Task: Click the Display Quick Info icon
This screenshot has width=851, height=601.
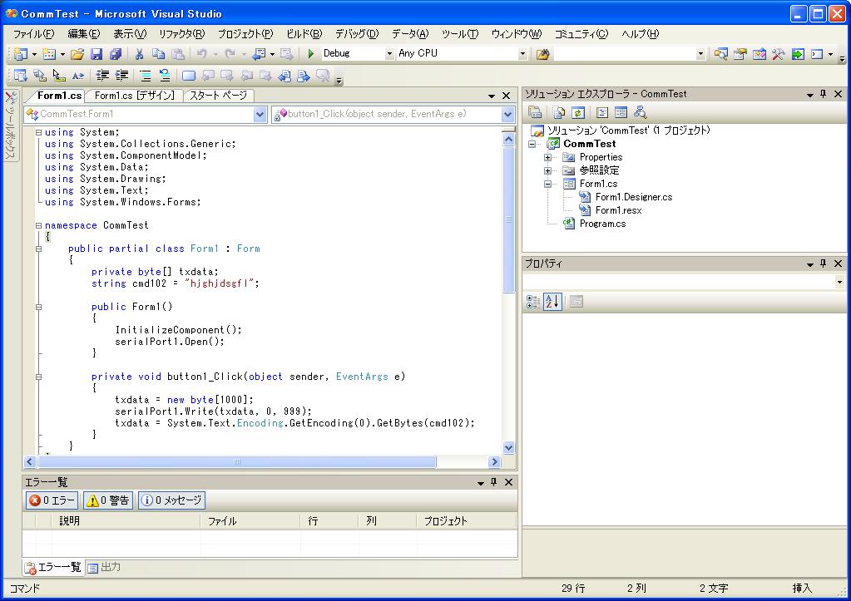Action: coord(58,76)
